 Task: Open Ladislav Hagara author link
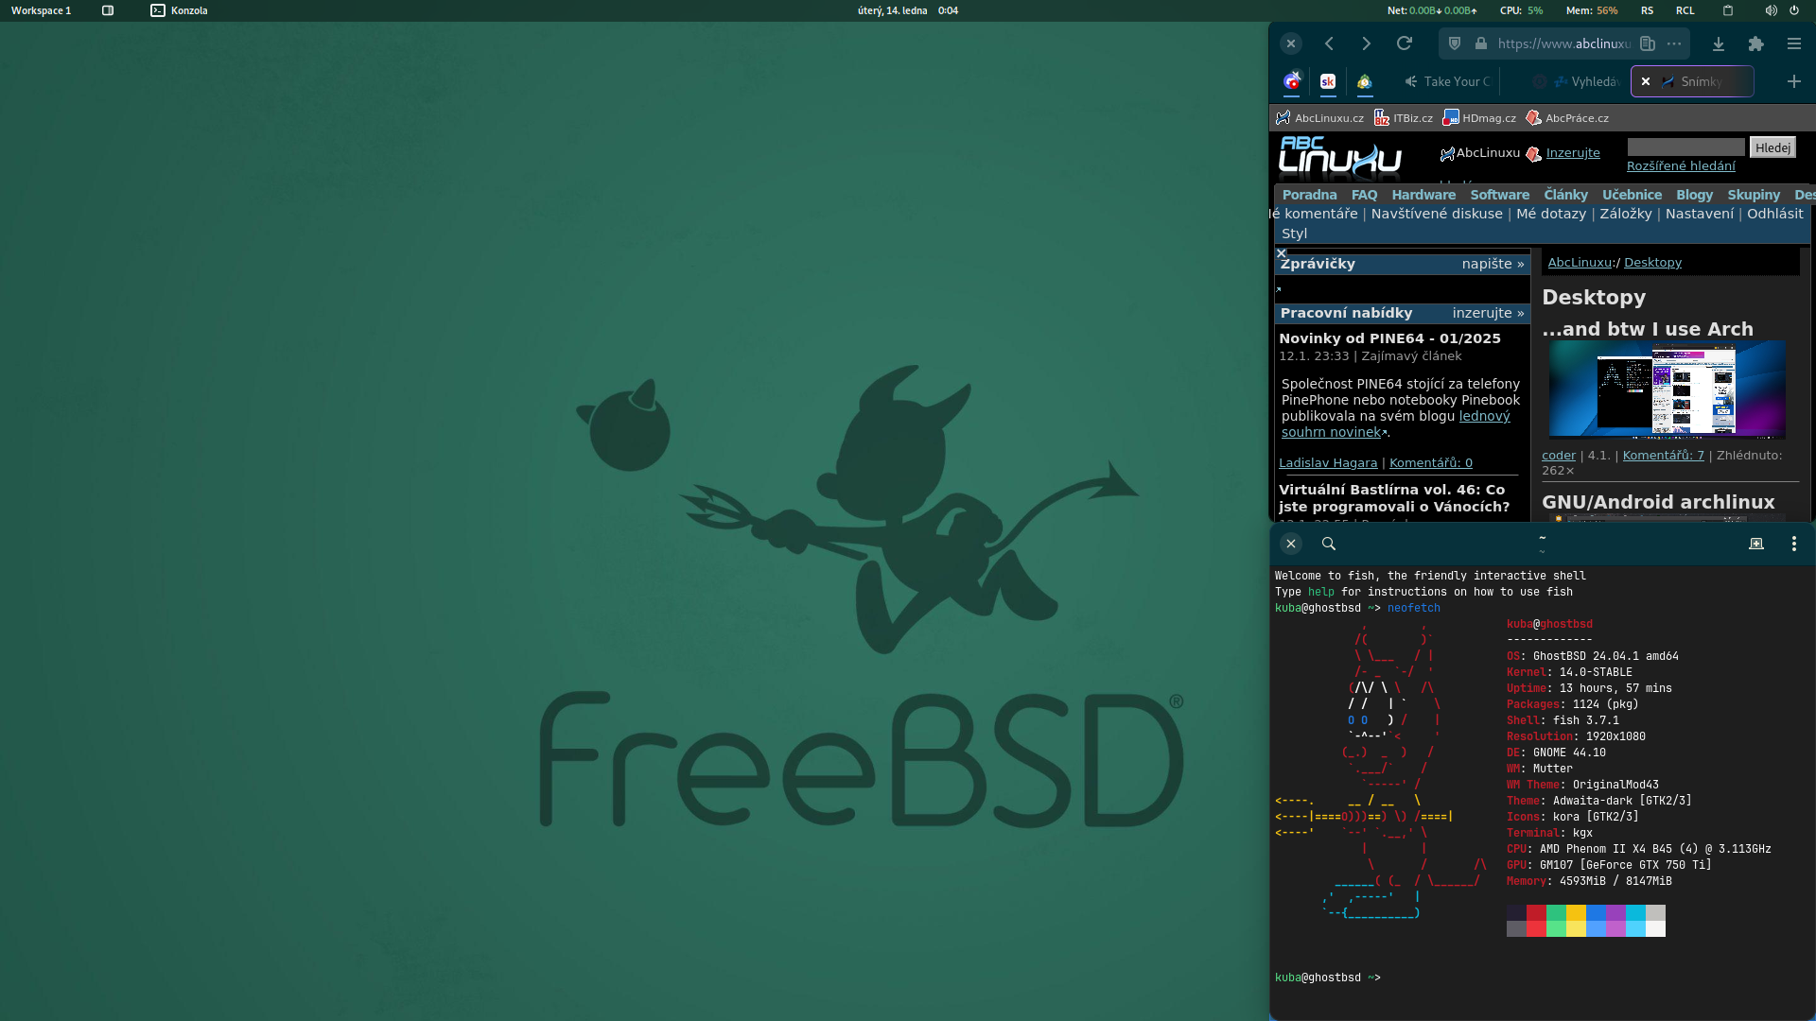click(x=1328, y=463)
